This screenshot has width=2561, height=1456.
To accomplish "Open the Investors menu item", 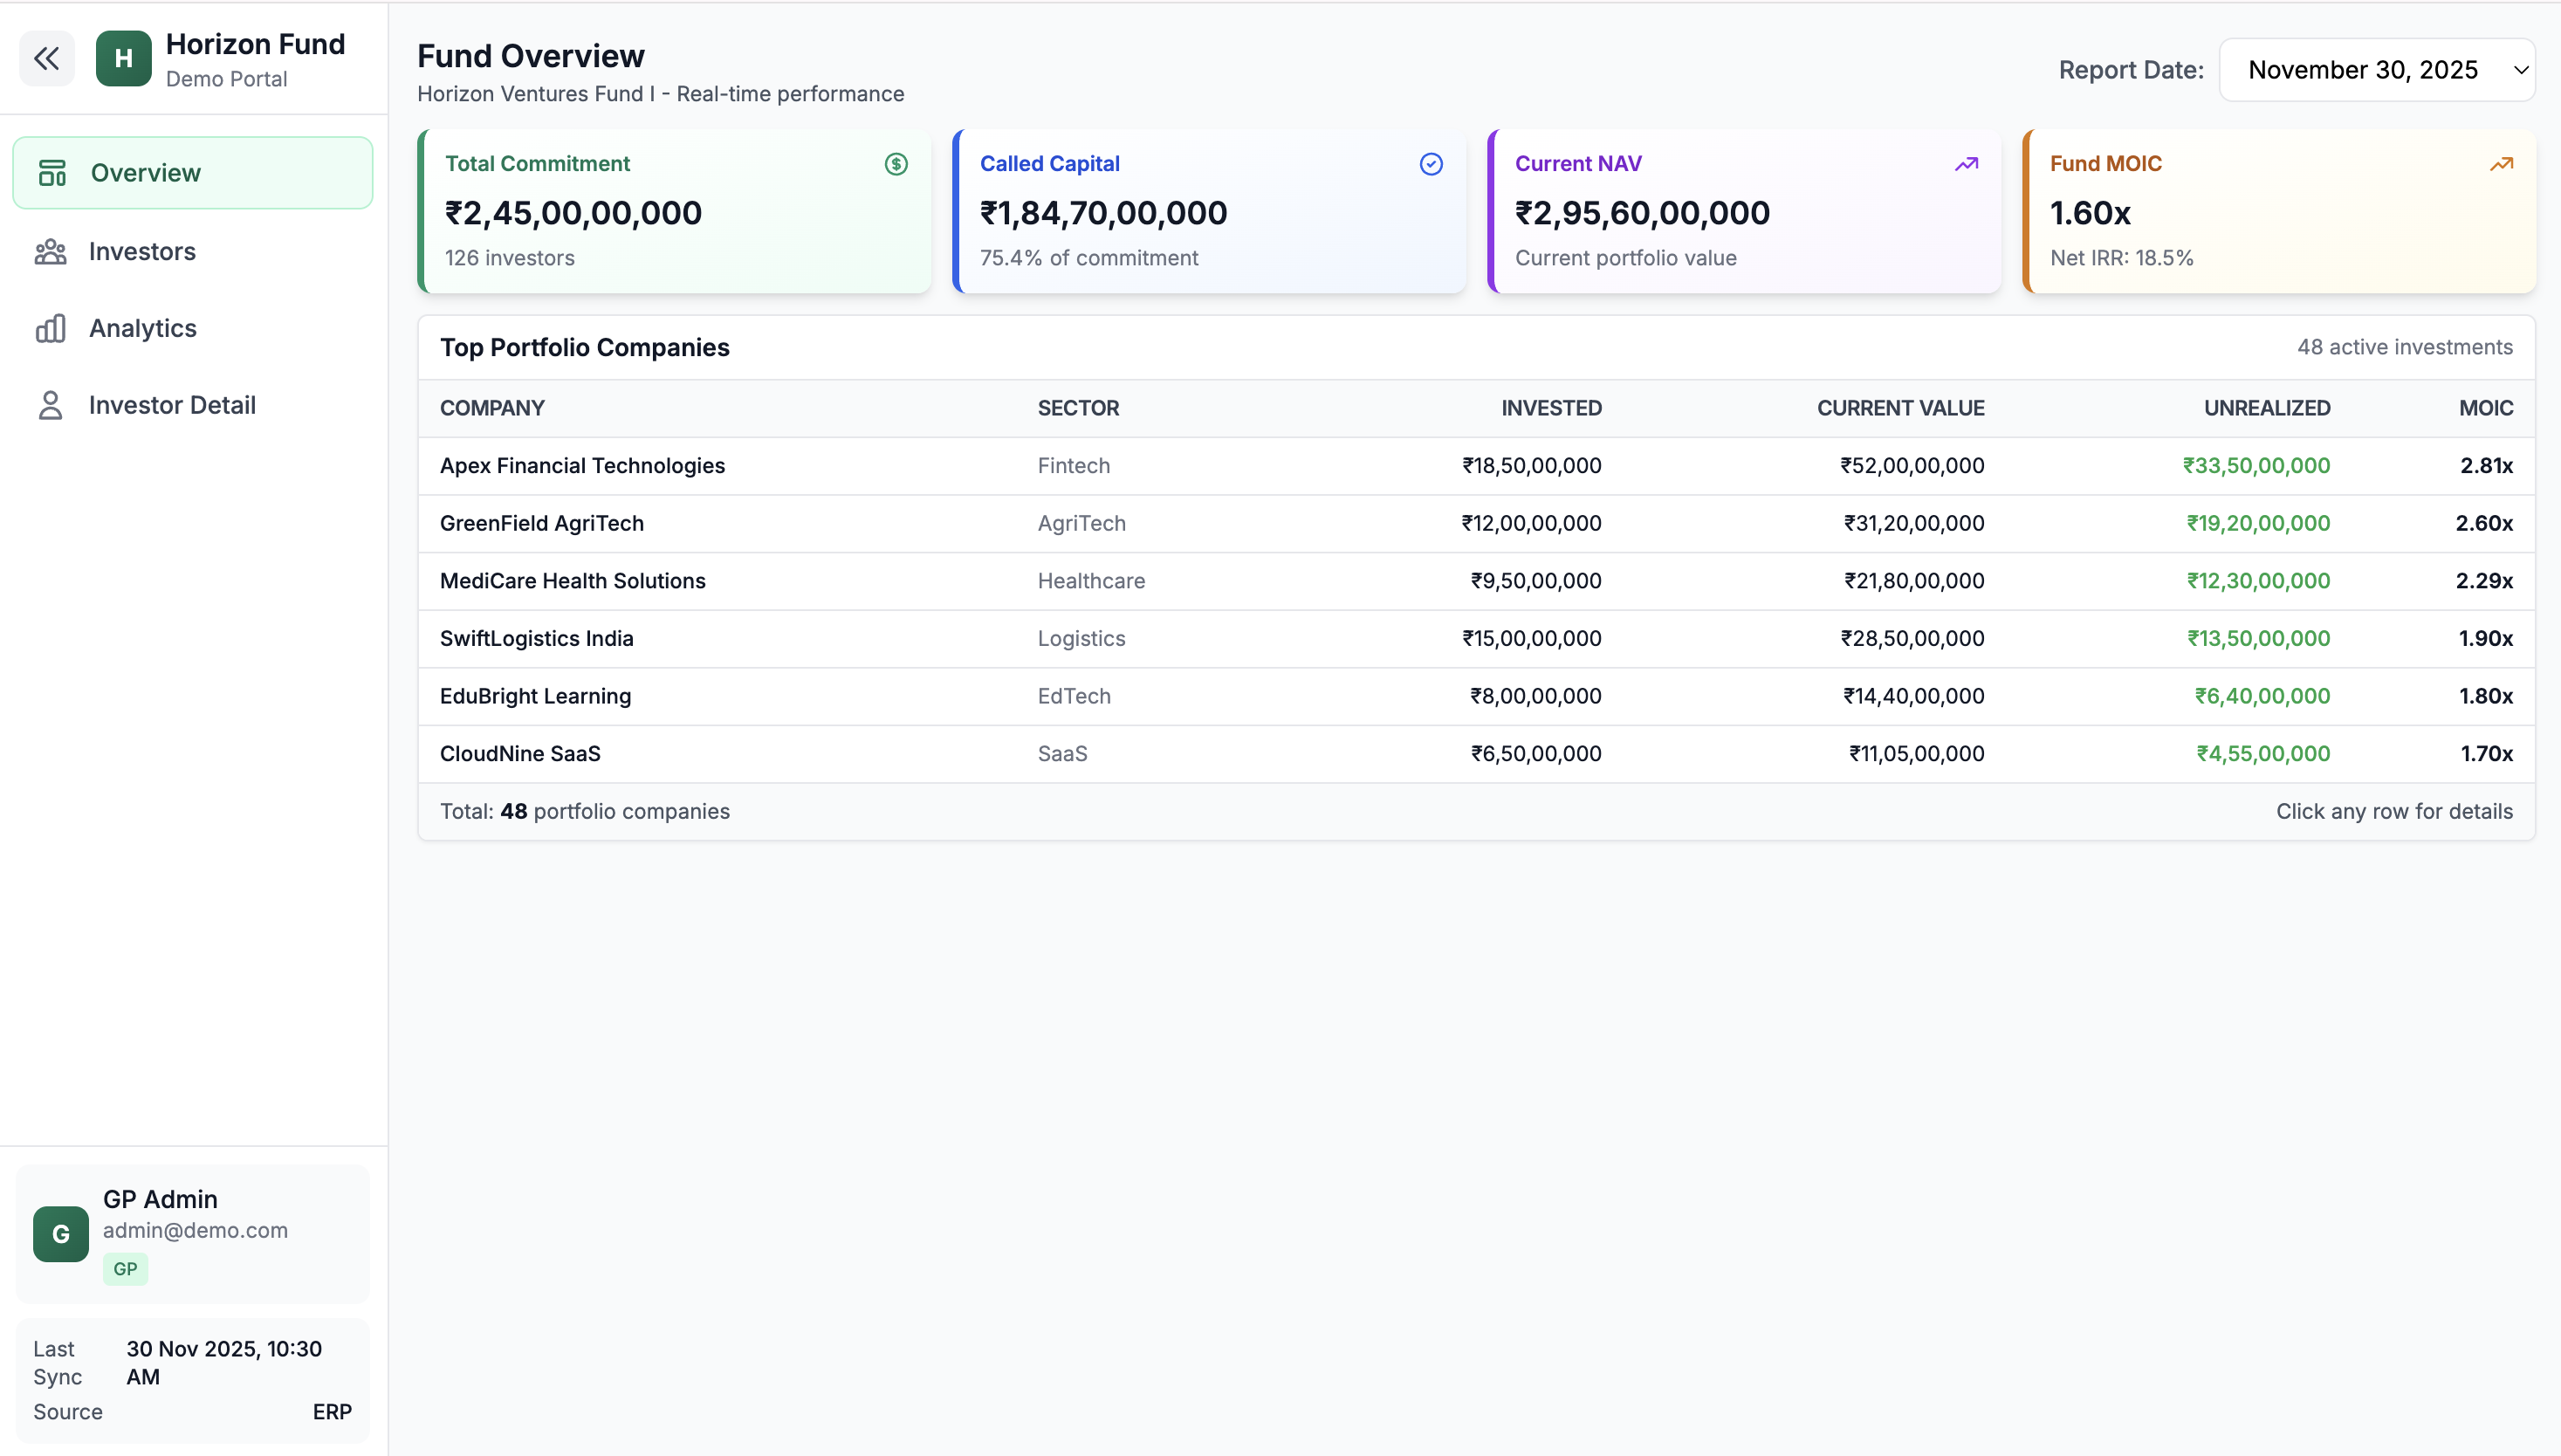I will [142, 252].
